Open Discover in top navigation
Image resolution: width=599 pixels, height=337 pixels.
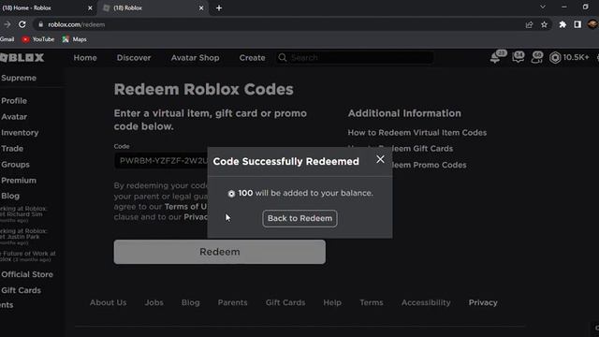click(x=134, y=58)
